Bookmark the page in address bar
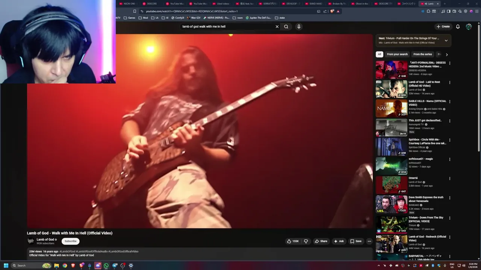 [135, 11]
